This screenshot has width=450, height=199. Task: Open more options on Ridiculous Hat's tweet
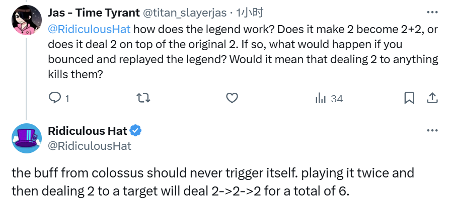coord(432,131)
